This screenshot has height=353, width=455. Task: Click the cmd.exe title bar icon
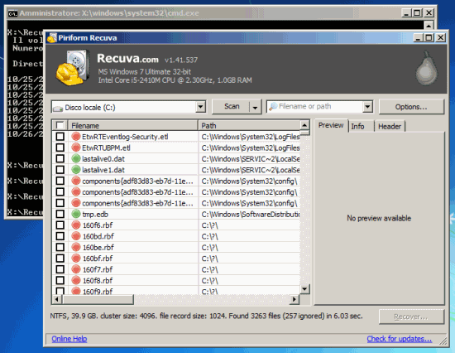pyautogui.click(x=12, y=13)
